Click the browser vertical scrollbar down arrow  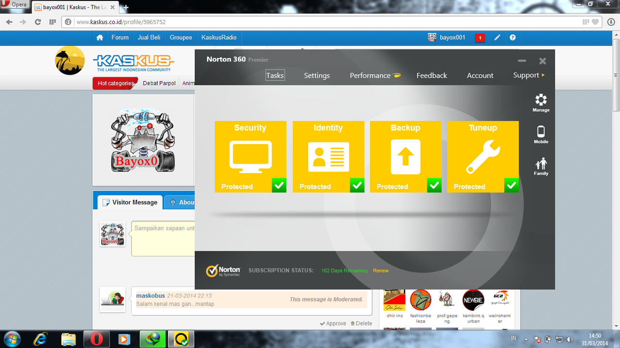coord(616,326)
